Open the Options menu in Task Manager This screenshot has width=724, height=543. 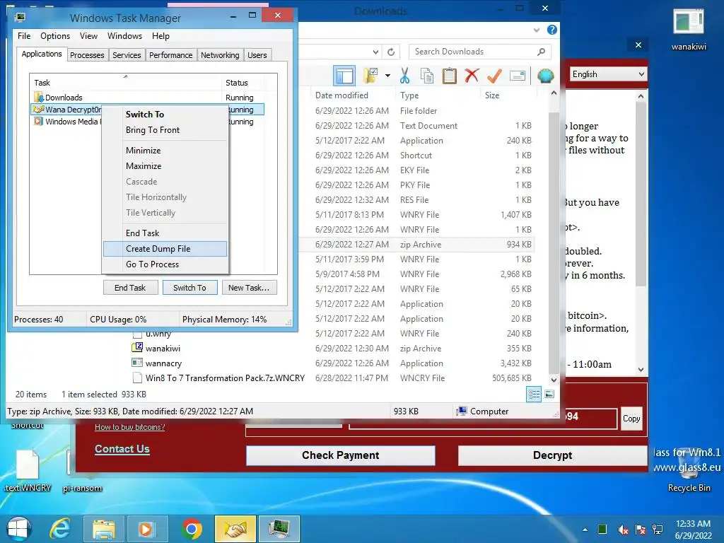click(55, 36)
